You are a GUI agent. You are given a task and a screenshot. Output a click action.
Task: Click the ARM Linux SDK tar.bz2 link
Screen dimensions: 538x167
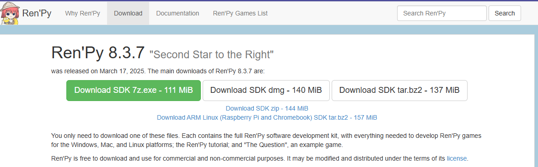[267, 117]
